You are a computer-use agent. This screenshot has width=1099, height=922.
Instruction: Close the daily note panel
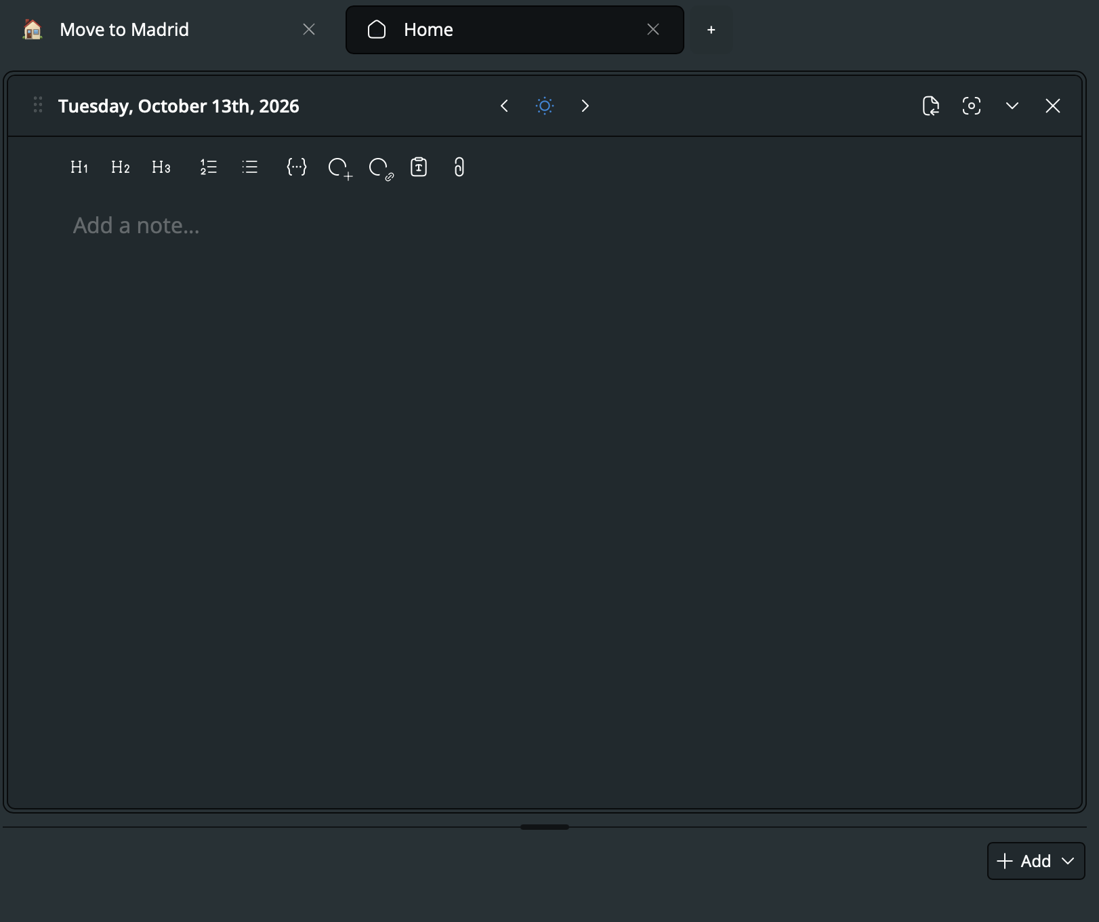[x=1053, y=106]
